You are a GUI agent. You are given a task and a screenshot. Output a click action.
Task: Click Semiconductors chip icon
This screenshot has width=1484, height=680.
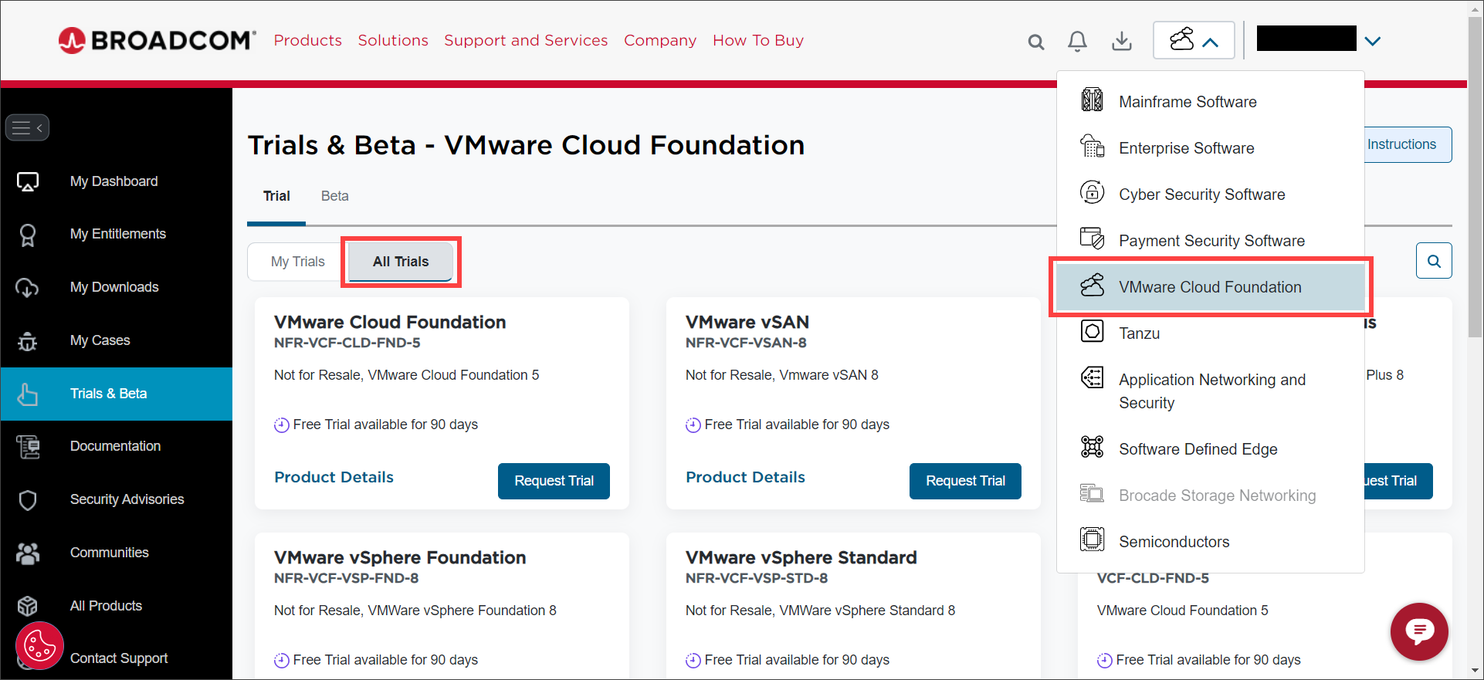[x=1092, y=539]
